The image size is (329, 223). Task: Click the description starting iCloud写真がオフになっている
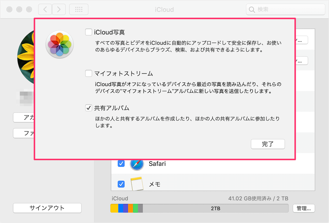[188, 88]
